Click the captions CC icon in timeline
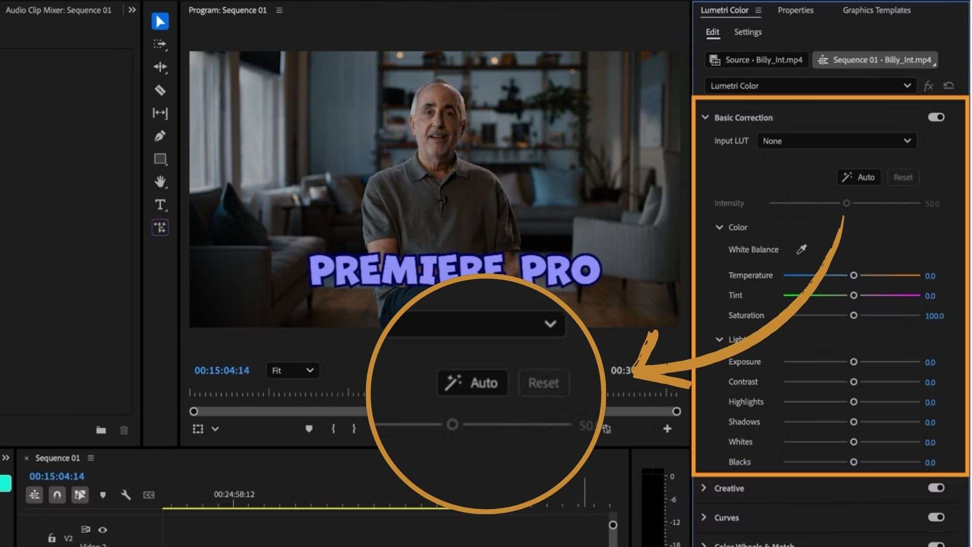 [149, 495]
